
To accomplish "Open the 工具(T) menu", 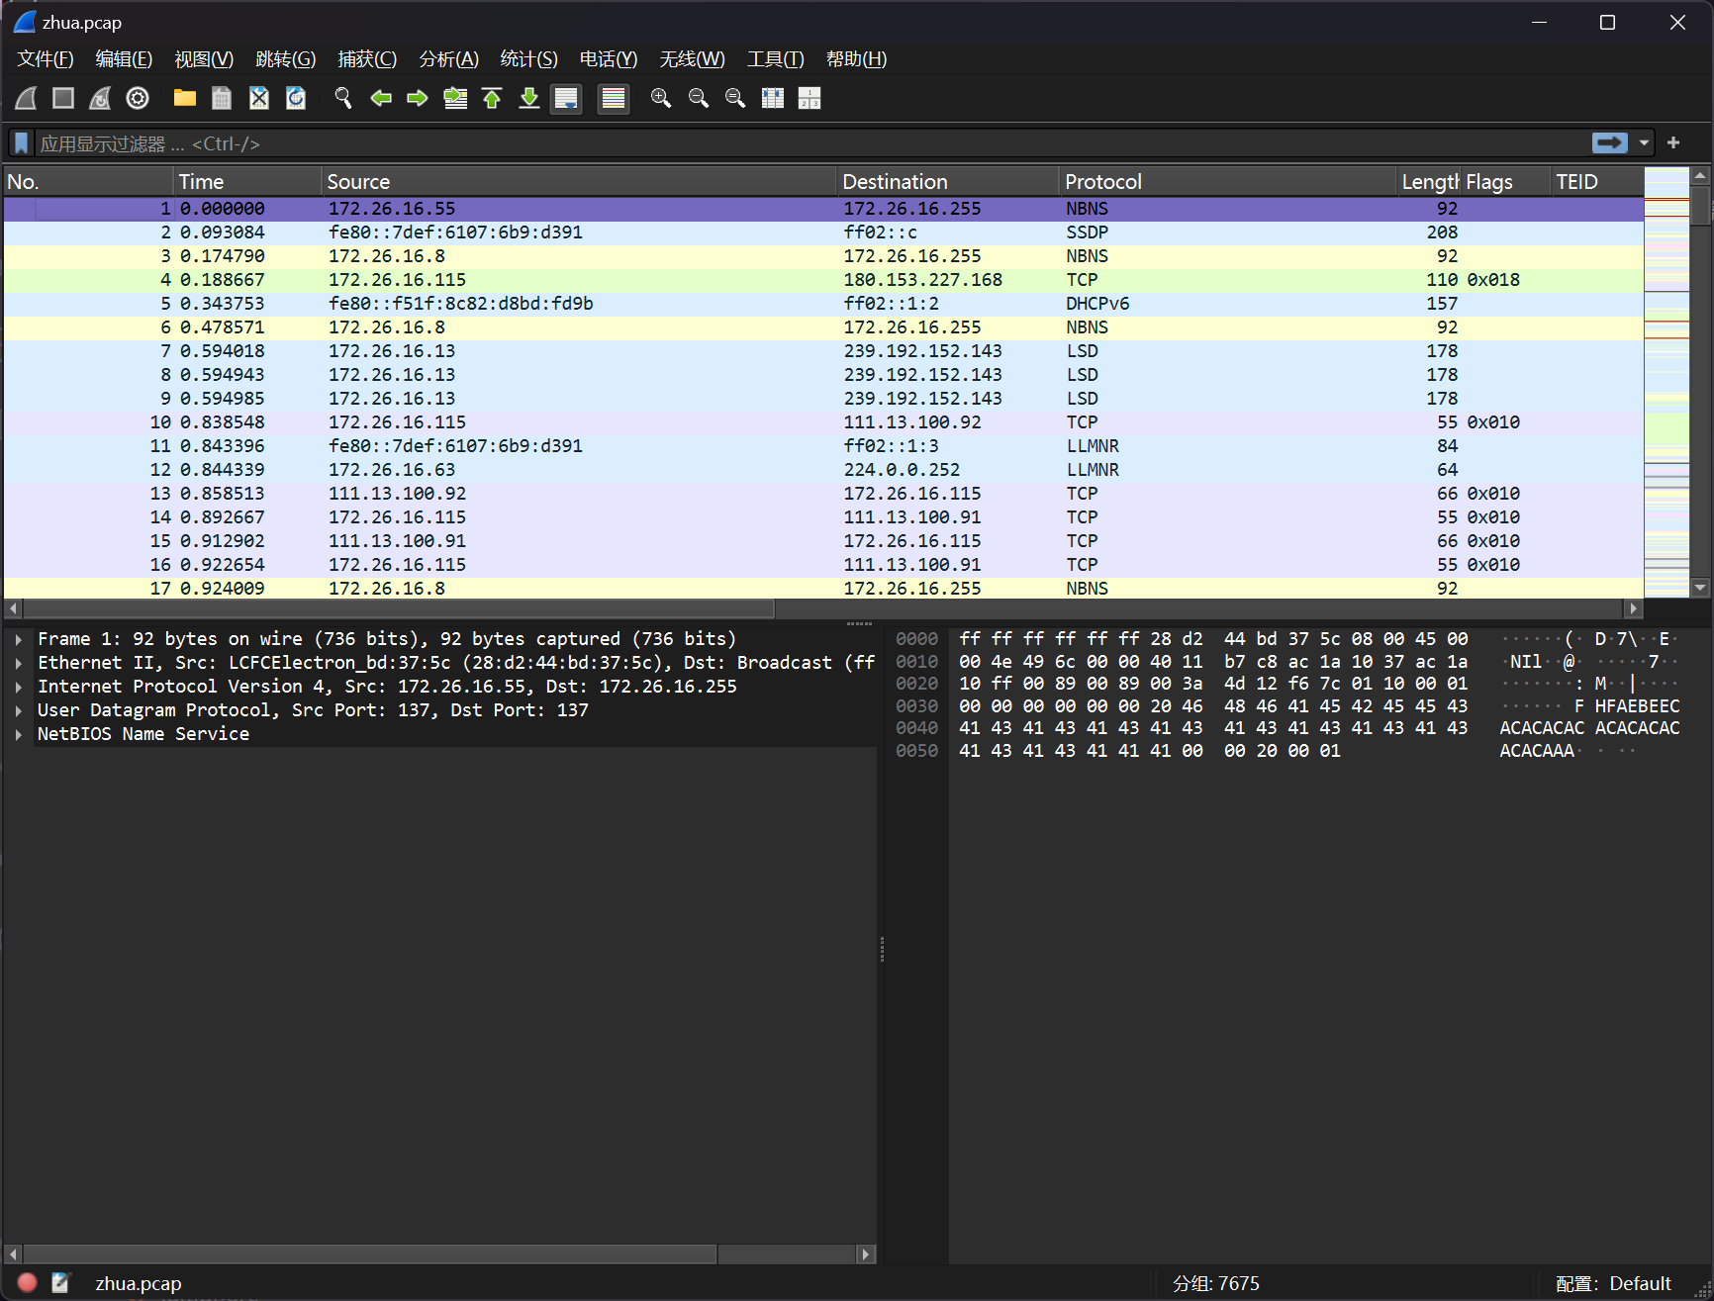I will point(776,59).
